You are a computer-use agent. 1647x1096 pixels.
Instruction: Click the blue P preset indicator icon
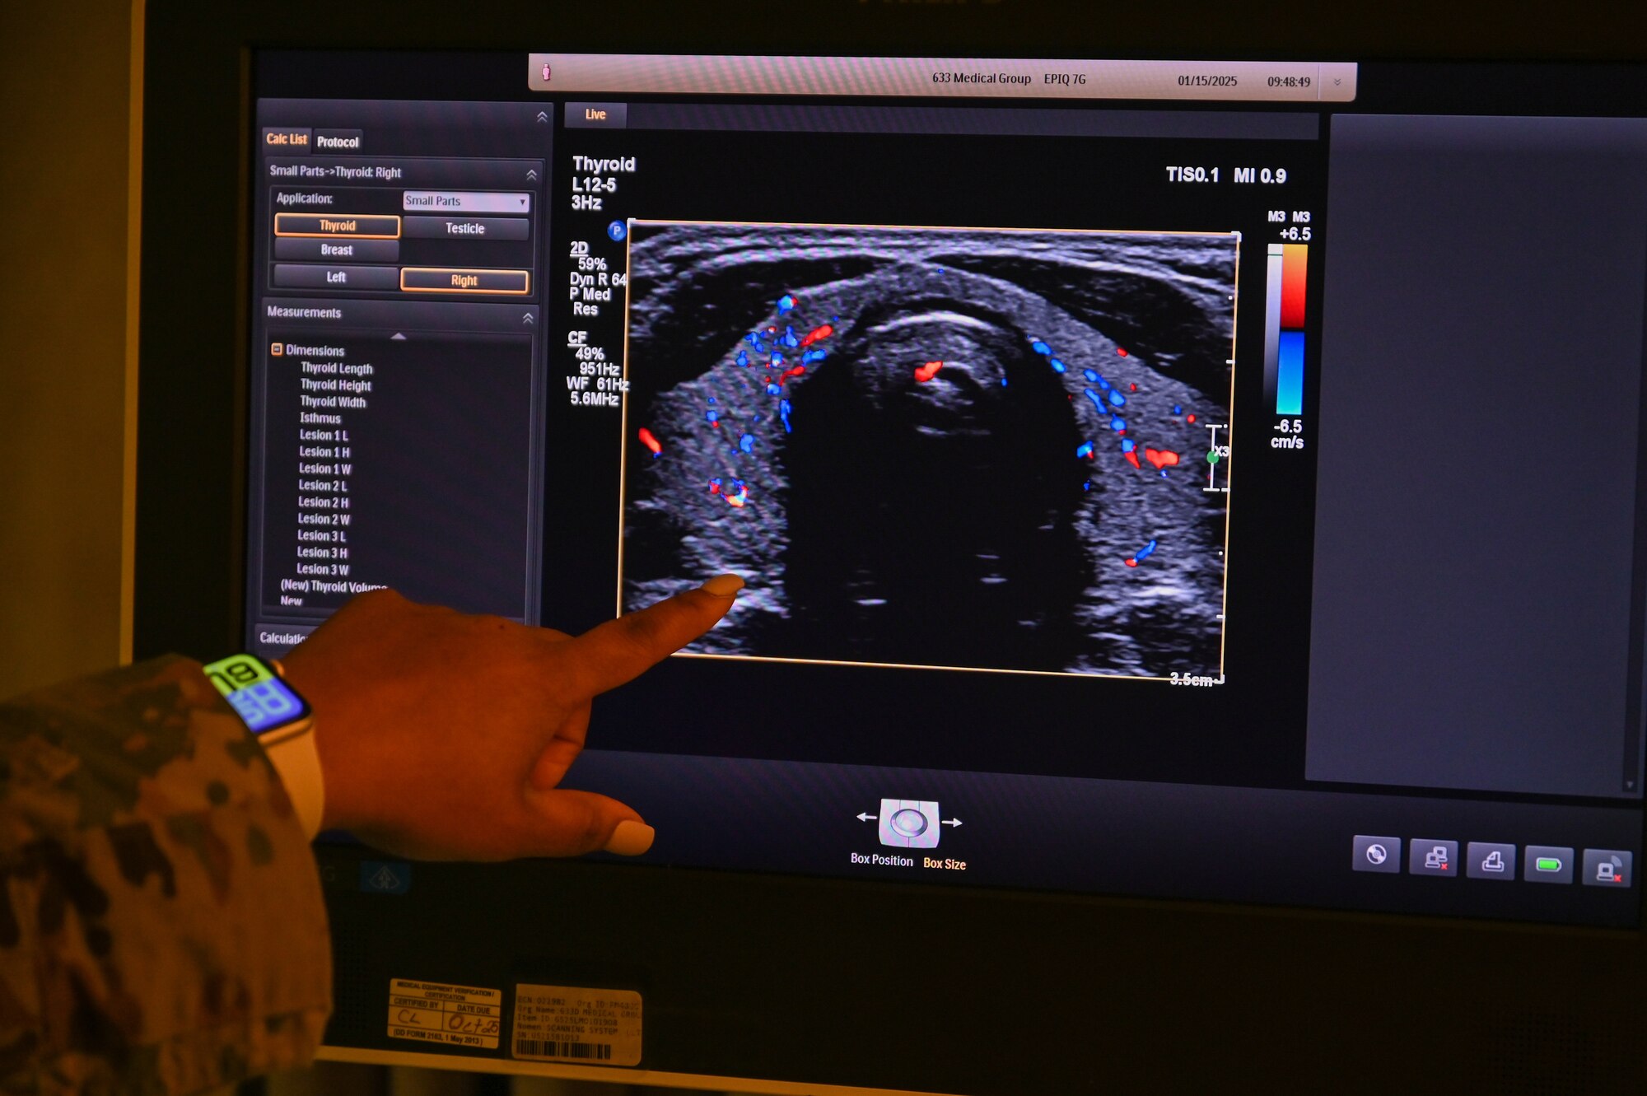pos(617,231)
